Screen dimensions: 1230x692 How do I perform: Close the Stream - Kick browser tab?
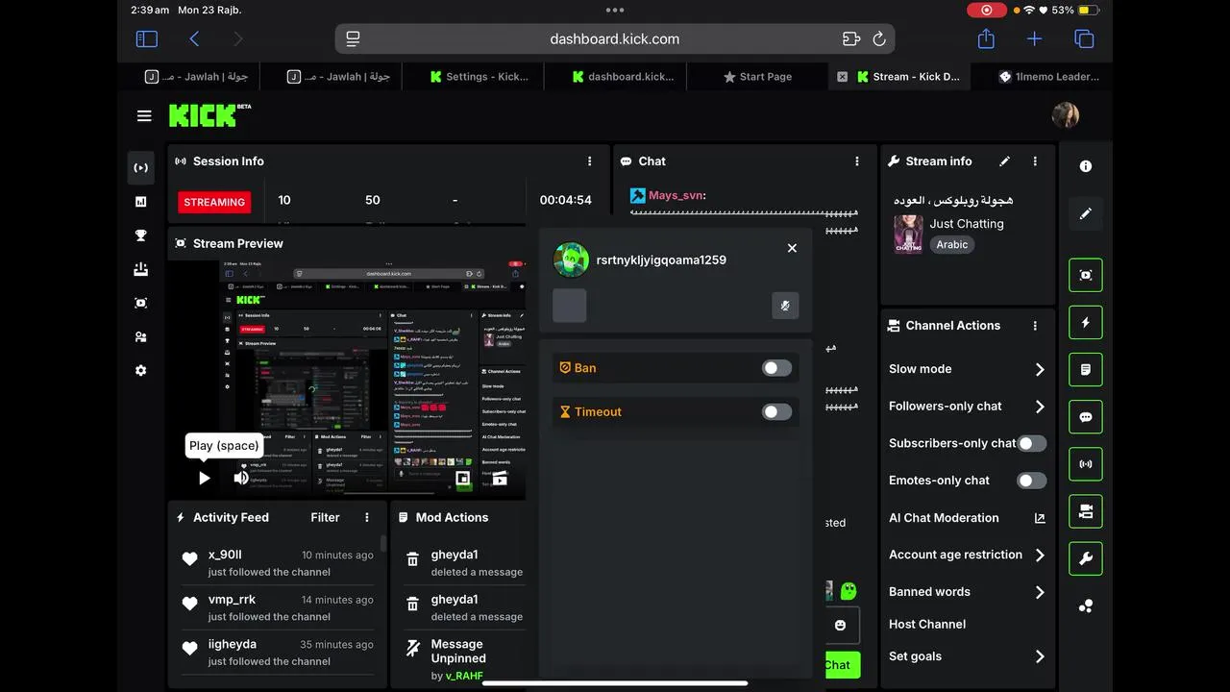[843, 77]
